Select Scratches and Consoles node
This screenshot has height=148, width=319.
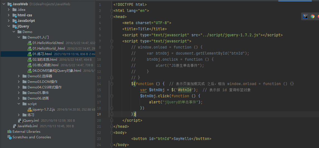click(x=32, y=137)
